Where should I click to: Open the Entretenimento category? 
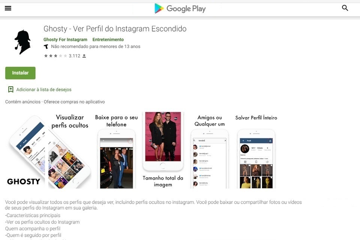[108, 39]
